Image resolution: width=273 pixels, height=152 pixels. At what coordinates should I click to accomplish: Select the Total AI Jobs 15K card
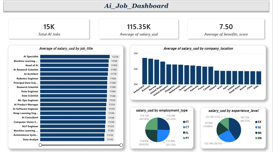point(49,29)
